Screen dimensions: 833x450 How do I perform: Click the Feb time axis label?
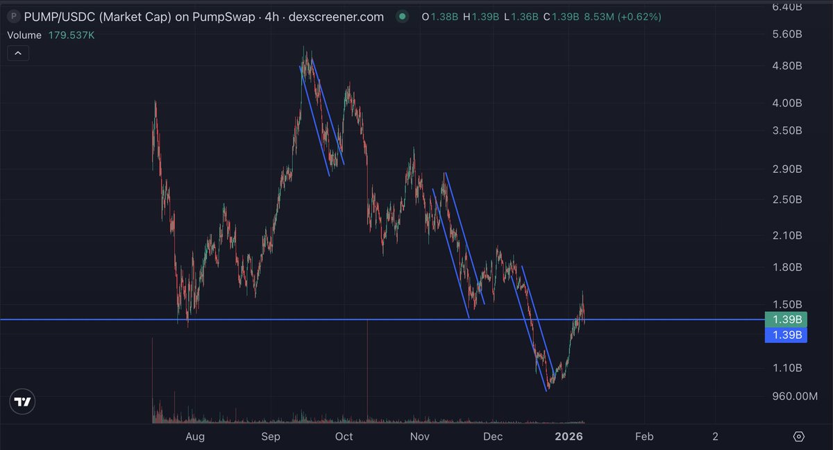click(x=644, y=437)
